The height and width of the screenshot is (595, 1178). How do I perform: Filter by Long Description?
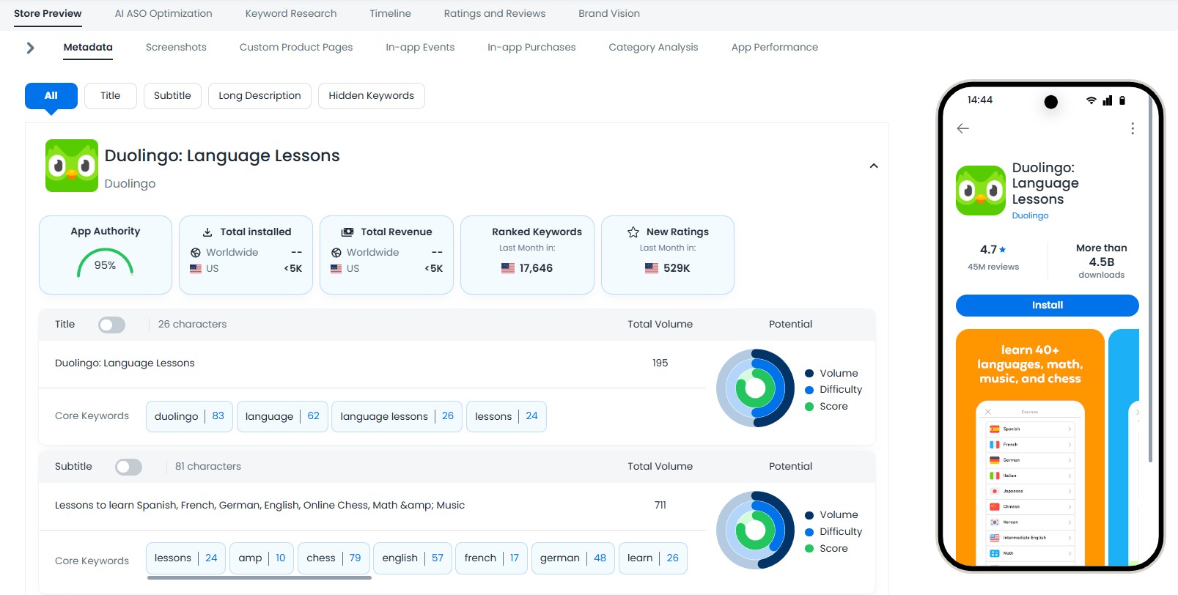(x=259, y=96)
